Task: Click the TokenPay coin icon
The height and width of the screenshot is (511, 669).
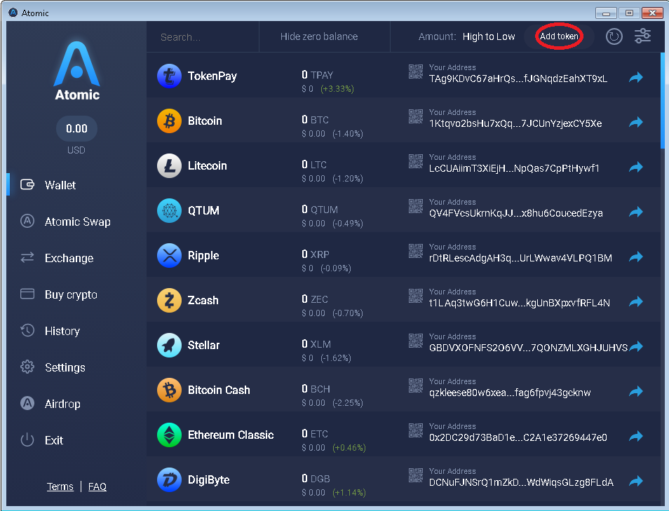Action: pyautogui.click(x=170, y=76)
